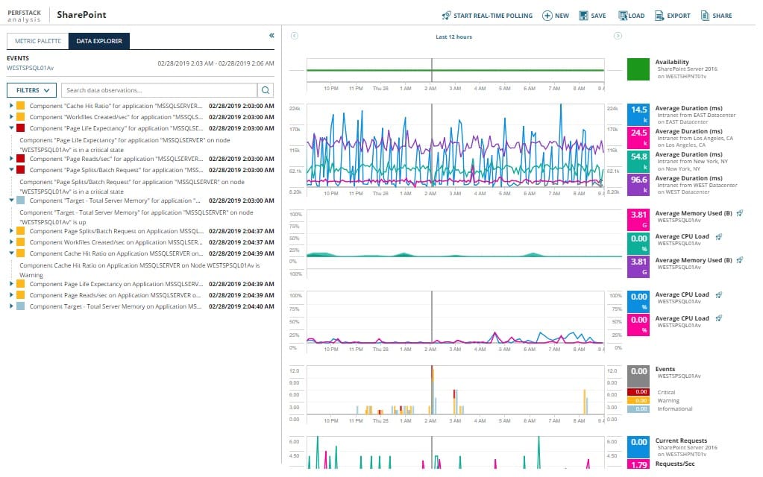The width and height of the screenshot is (763, 477).
Task: Click pink 1.79 Requests/Sec swatch
Action: [638, 464]
